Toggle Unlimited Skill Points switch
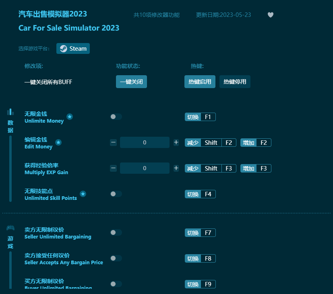This screenshot has height=294, width=333. click(116, 194)
